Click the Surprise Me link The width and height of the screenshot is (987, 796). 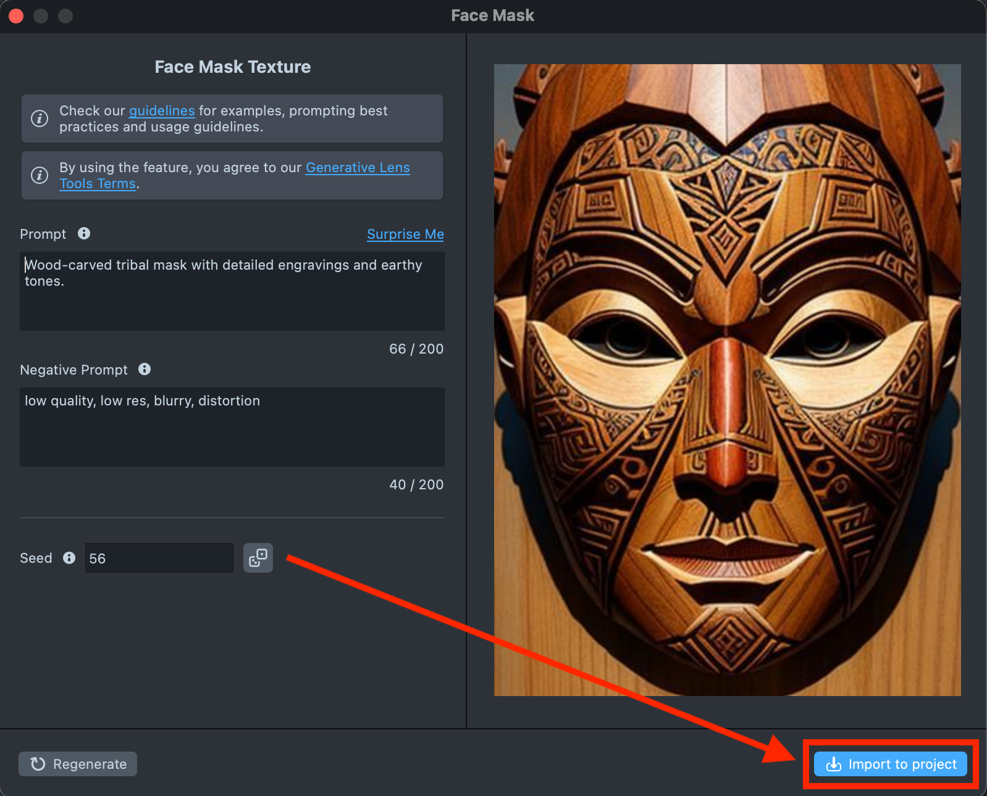tap(405, 234)
